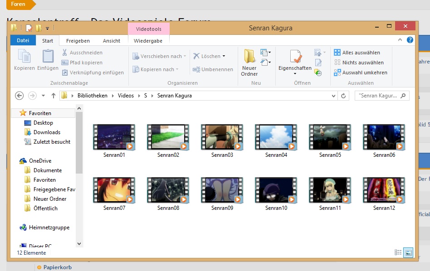Select Heimnetzgruppe in the sidebar
Image resolution: width=430 pixels, height=271 pixels.
pyautogui.click(x=44, y=227)
